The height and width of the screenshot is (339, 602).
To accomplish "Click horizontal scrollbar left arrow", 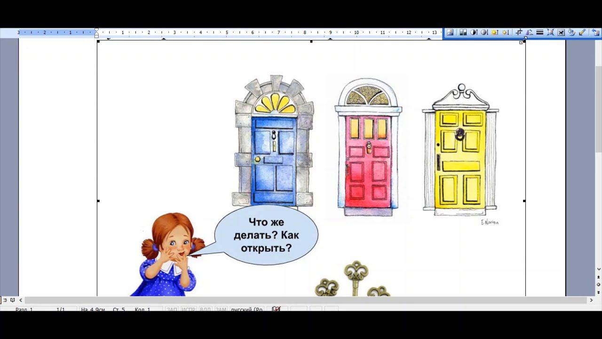I will 21,300.
